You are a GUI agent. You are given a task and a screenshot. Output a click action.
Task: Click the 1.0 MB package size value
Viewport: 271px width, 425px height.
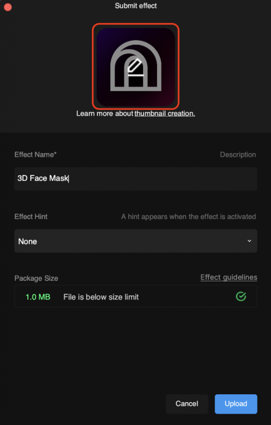click(x=38, y=297)
